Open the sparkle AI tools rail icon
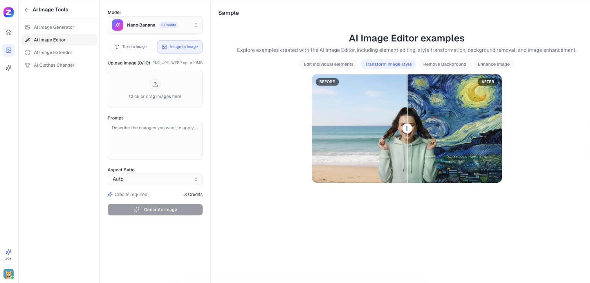The image size is (590, 283). click(x=8, y=68)
